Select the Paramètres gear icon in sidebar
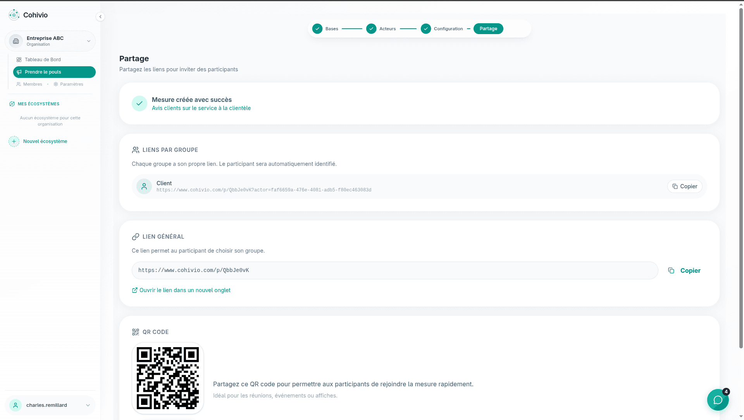744x420 pixels. click(x=56, y=84)
